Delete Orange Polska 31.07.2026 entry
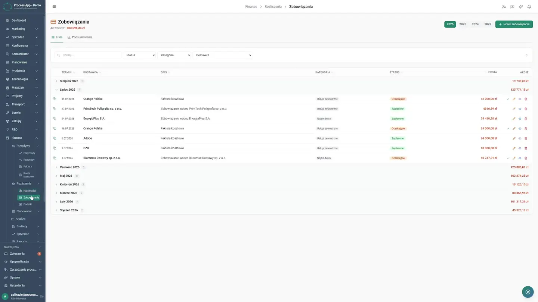The width and height of the screenshot is (538, 302). (x=526, y=99)
